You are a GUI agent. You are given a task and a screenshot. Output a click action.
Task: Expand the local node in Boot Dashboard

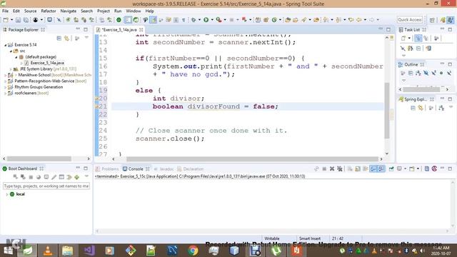6,194
